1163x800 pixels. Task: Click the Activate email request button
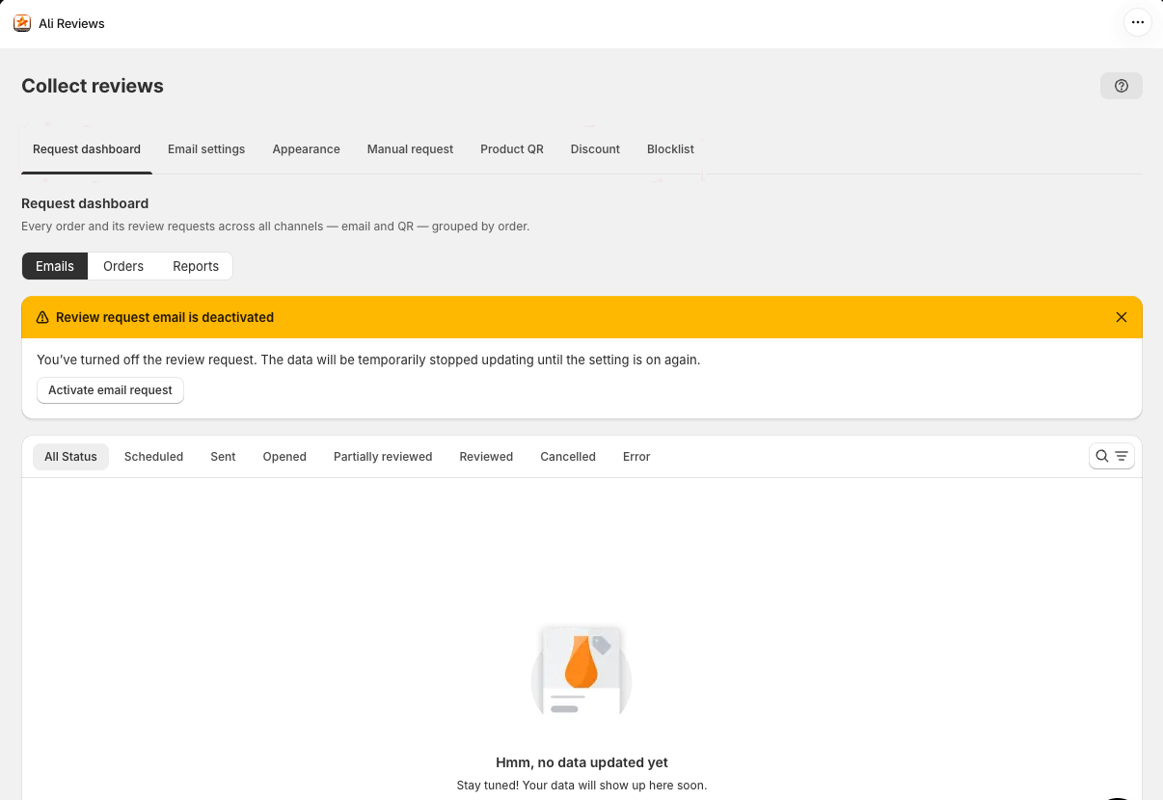pyautogui.click(x=110, y=390)
